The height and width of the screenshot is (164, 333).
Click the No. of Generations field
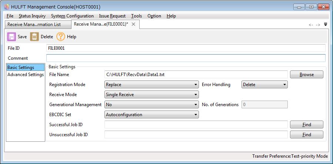(264, 105)
